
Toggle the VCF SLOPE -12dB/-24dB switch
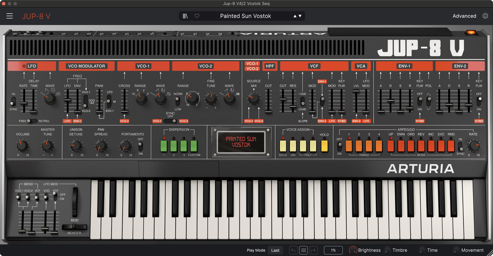pyautogui.click(x=303, y=101)
